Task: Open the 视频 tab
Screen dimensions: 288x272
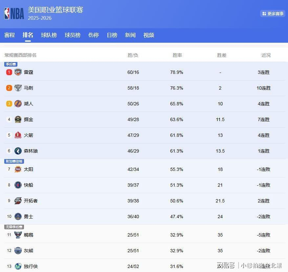Action: [149, 35]
